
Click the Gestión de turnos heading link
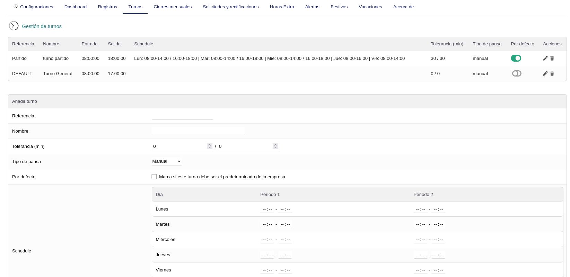[42, 26]
